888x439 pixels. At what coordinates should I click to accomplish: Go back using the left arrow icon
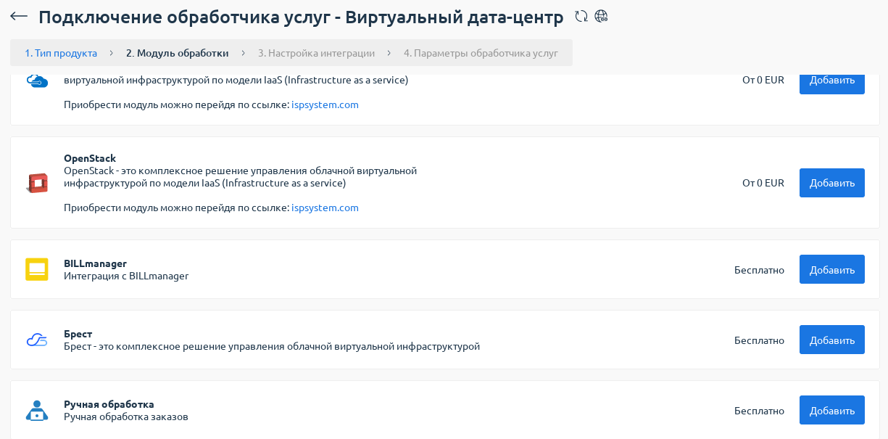pos(19,16)
